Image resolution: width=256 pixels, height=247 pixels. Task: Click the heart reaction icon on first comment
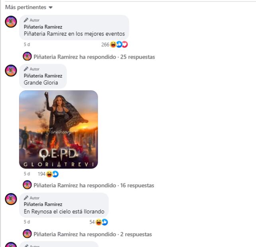(x=125, y=45)
